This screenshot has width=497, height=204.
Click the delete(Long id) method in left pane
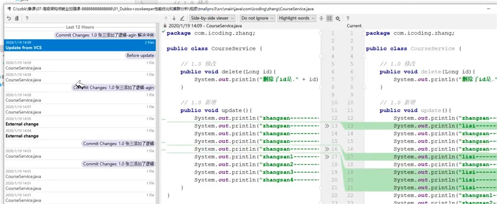229,72
